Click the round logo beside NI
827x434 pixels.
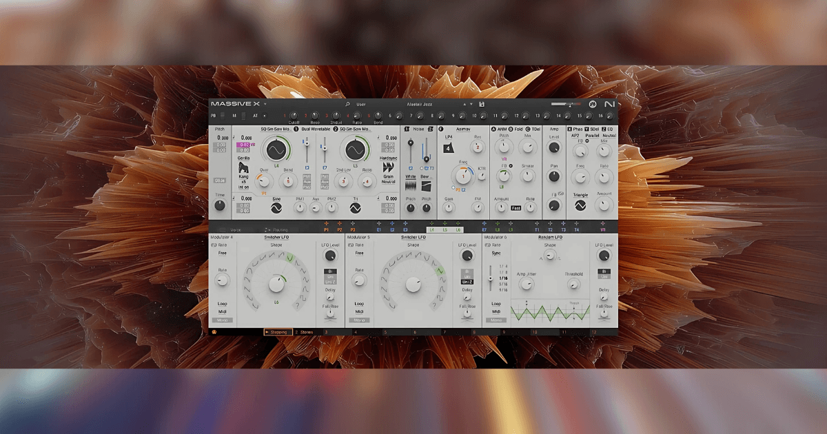(x=593, y=104)
